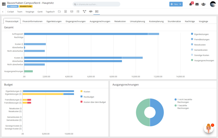This screenshot has height=138, width=218.
Task: Click the user profile avatar
Action: coord(213,4)
